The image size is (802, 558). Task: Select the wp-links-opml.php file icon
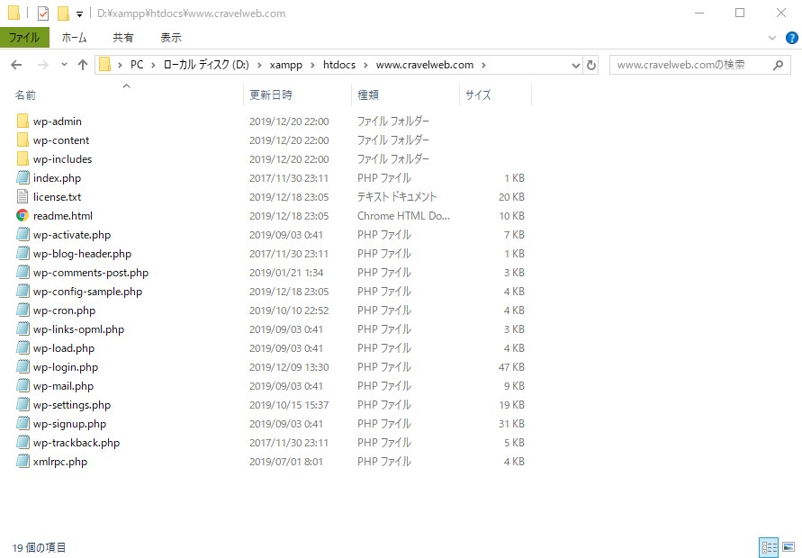[23, 329]
